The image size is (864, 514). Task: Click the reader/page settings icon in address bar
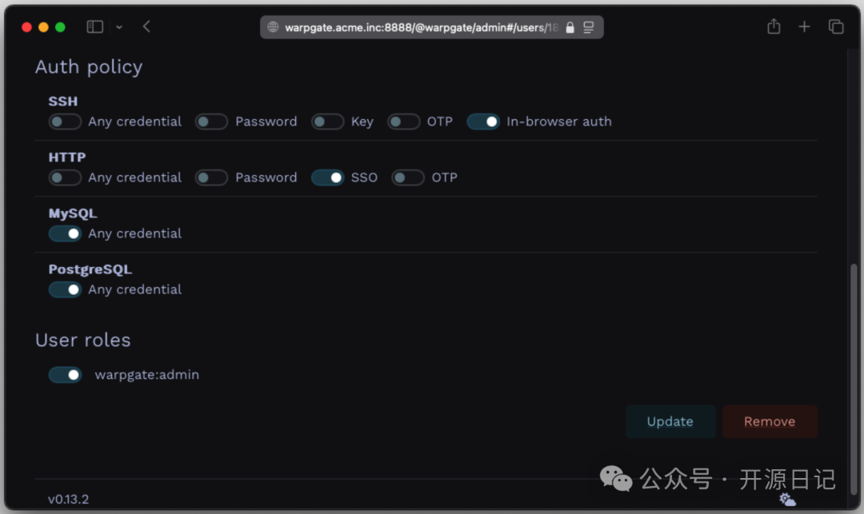pyautogui.click(x=589, y=27)
